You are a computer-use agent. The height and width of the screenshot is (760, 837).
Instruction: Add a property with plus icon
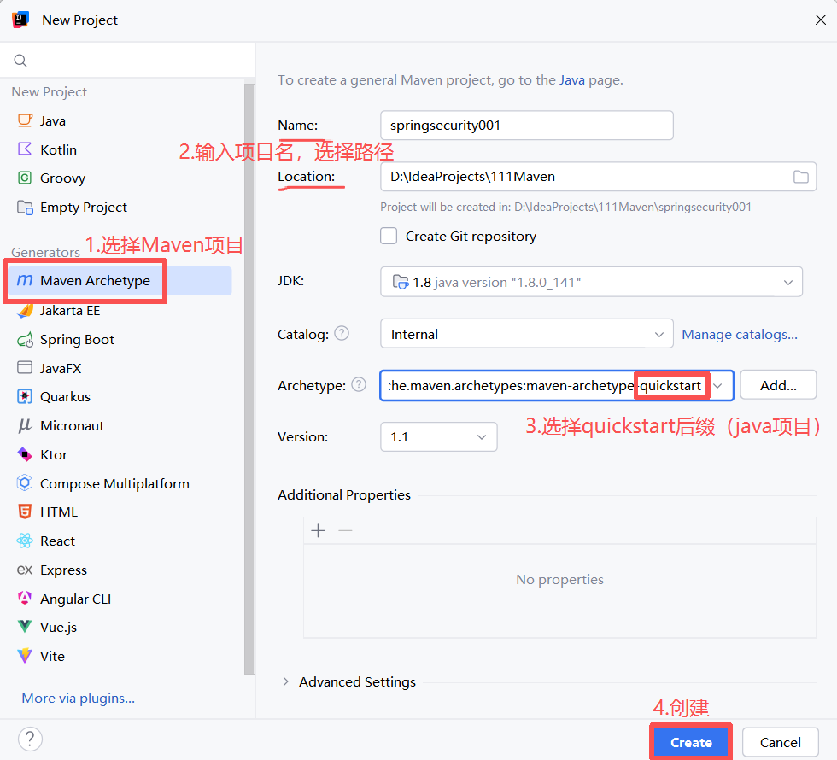tap(318, 530)
